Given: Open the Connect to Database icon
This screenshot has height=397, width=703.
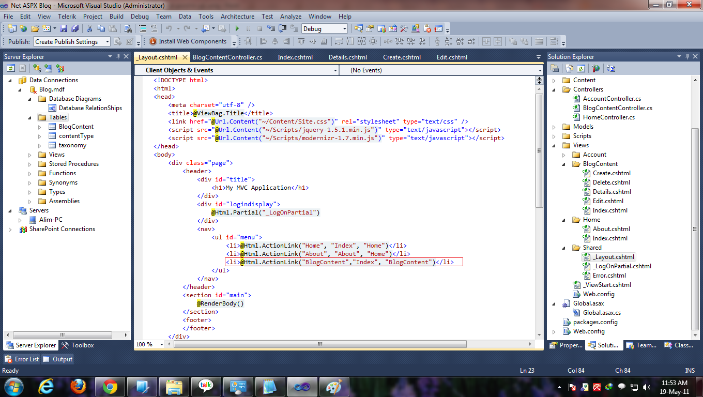Looking at the screenshot, I should pyautogui.click(x=36, y=68).
